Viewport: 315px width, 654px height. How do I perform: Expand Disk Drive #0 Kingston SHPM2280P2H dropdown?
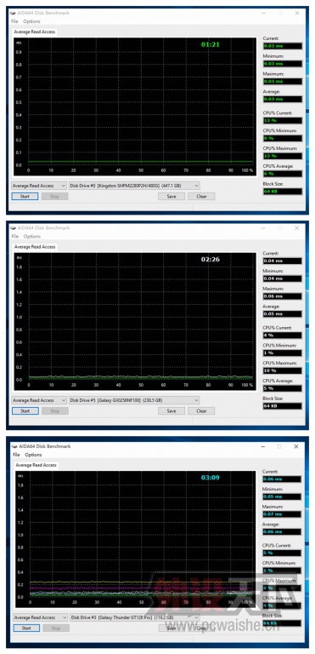click(134, 186)
